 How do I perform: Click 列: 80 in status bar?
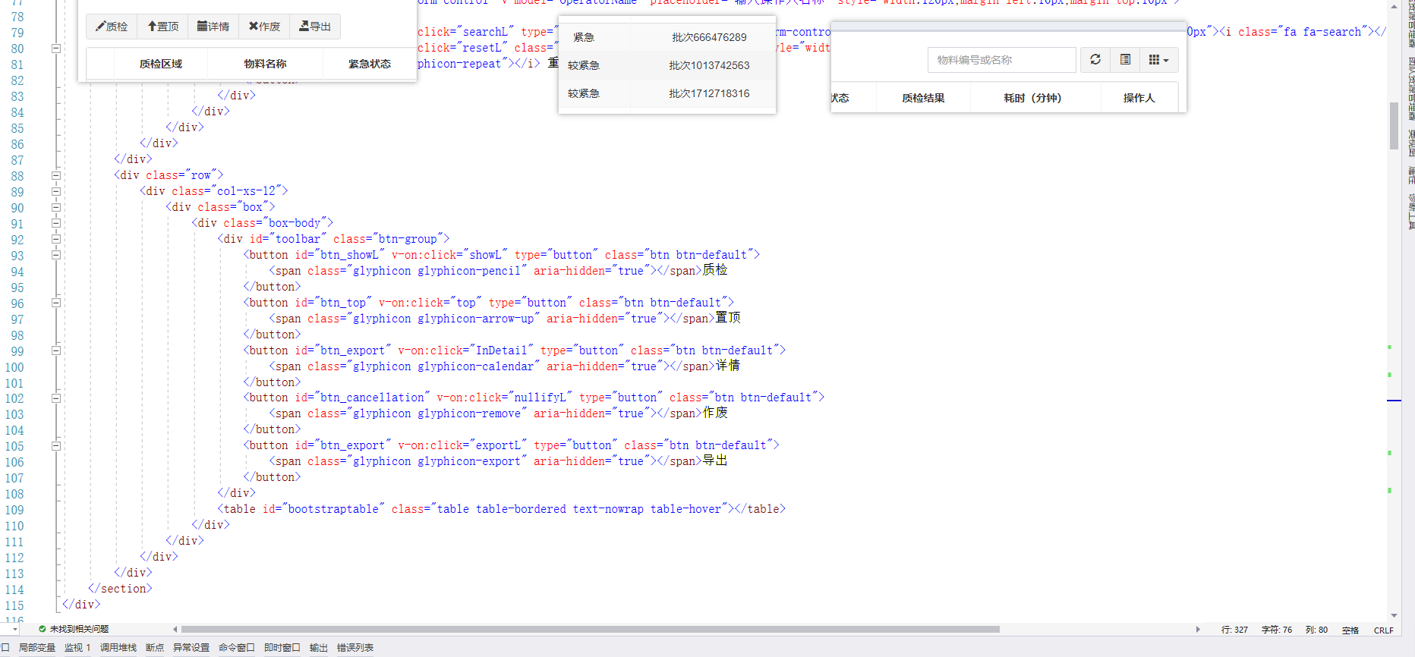pyautogui.click(x=1317, y=630)
